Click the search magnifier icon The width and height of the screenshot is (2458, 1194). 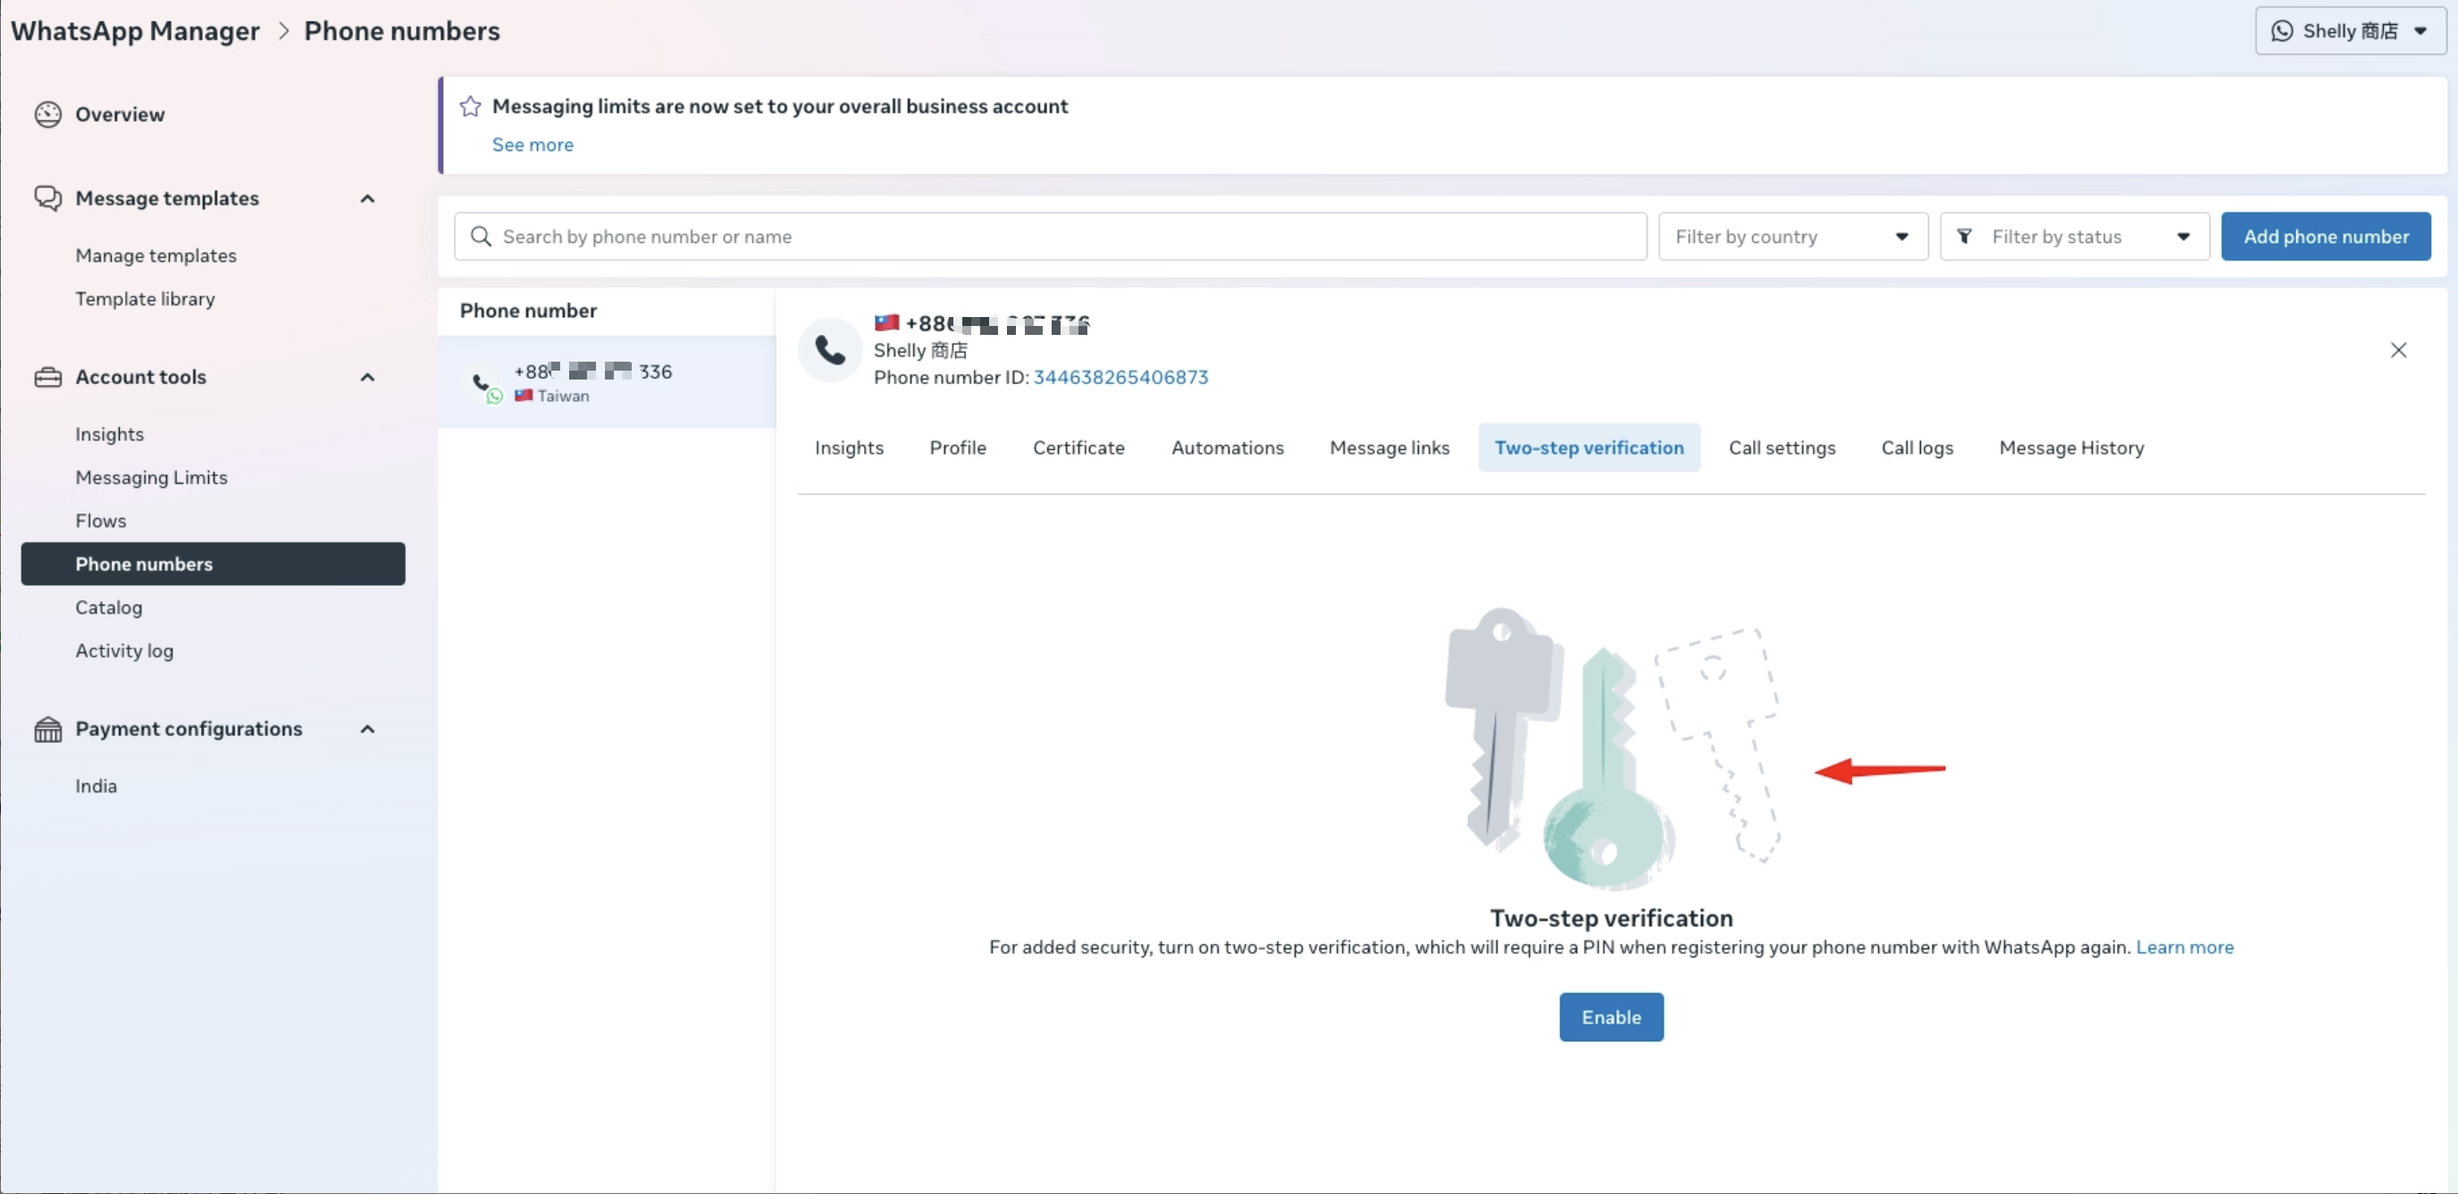481,237
